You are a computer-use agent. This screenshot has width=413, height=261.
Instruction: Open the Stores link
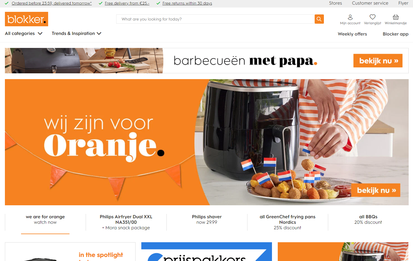pos(335,3)
